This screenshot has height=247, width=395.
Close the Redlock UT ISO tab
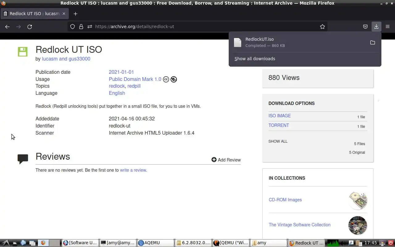pos(64,14)
